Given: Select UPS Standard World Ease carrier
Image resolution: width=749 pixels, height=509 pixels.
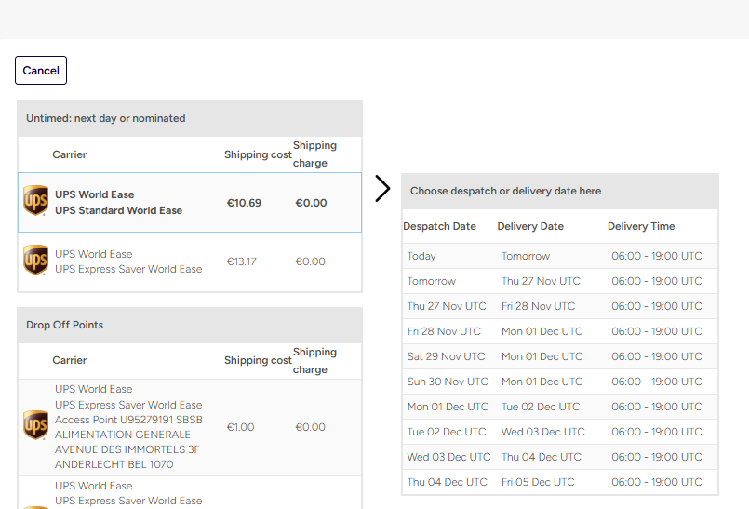Looking at the screenshot, I should click(190, 203).
